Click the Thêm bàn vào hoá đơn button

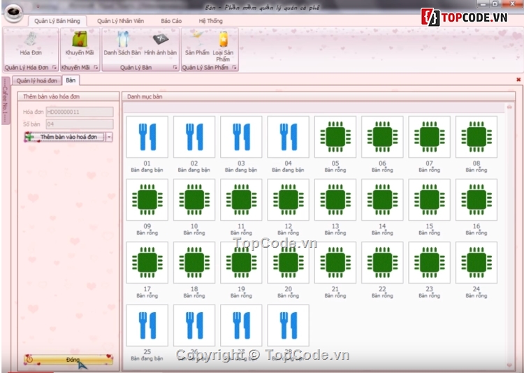point(65,138)
